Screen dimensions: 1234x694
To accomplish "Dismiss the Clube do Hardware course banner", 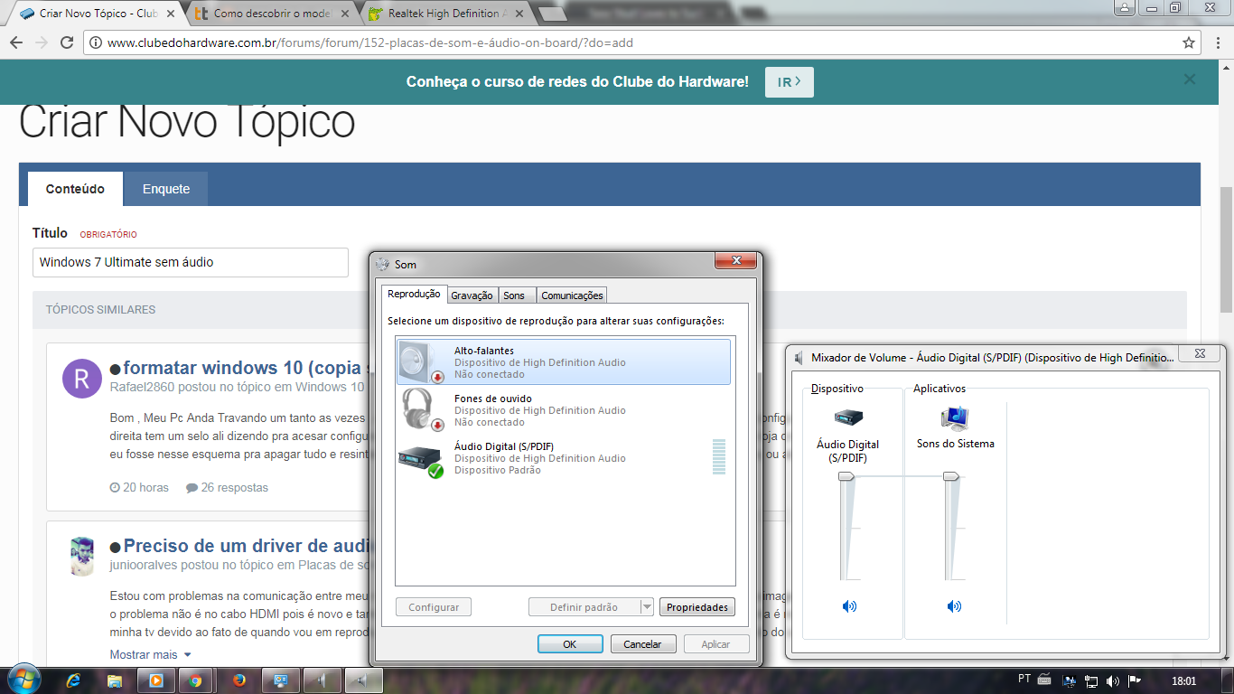I will point(1190,80).
